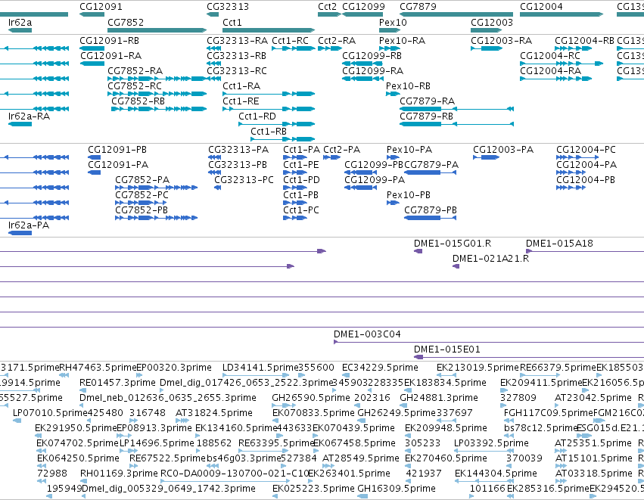Select transcript label CG12004-RA

coord(550,71)
